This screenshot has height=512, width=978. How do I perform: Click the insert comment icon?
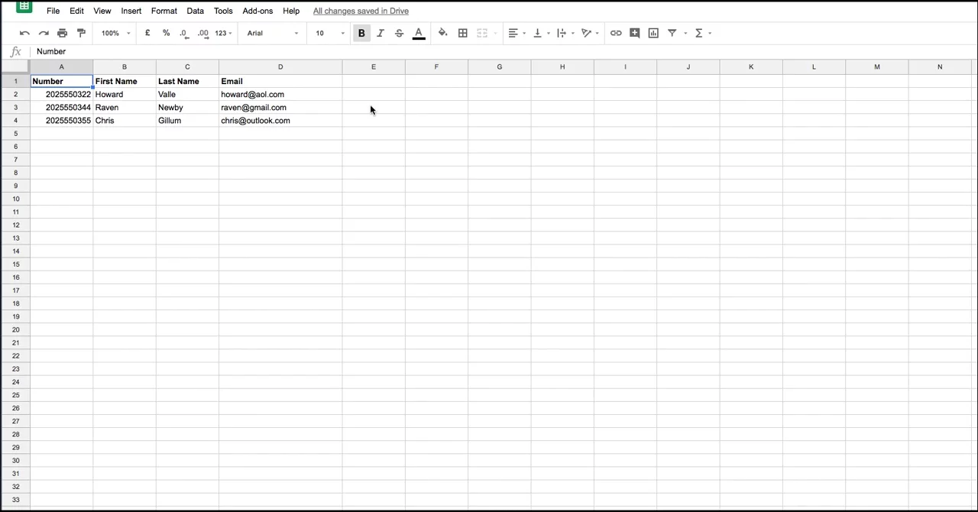635,33
